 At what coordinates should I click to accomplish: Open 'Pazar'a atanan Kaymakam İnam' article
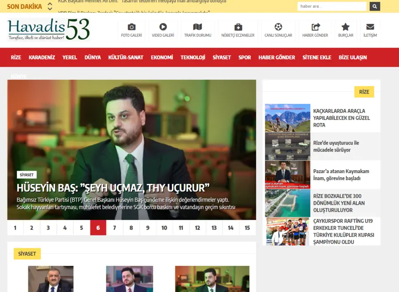coord(341,175)
